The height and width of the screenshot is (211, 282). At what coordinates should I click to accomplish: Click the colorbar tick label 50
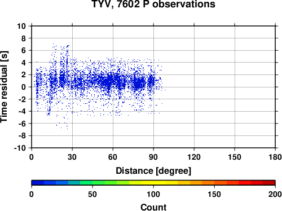92,194
